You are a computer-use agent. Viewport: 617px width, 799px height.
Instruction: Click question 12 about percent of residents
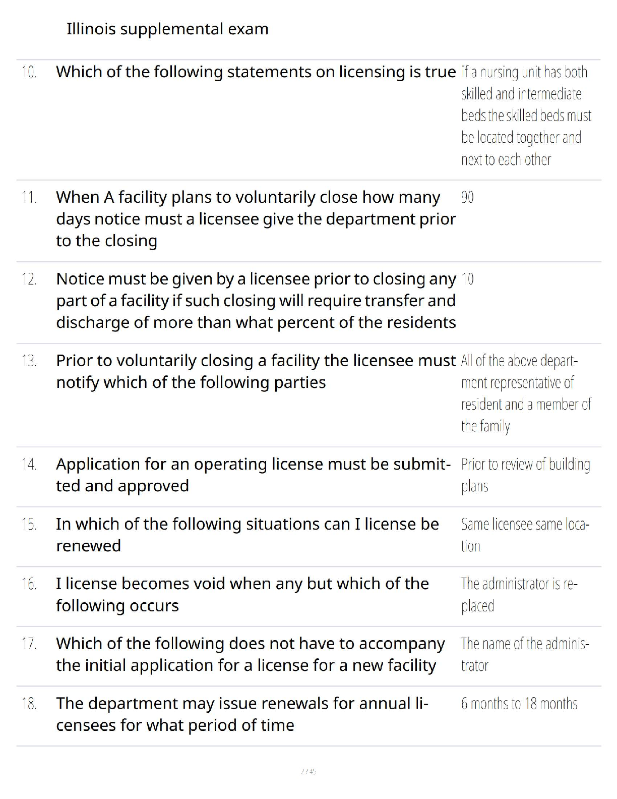tap(256, 301)
